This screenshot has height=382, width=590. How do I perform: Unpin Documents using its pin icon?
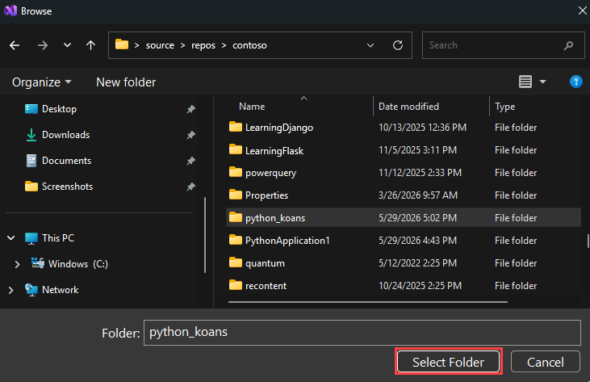[x=190, y=161]
